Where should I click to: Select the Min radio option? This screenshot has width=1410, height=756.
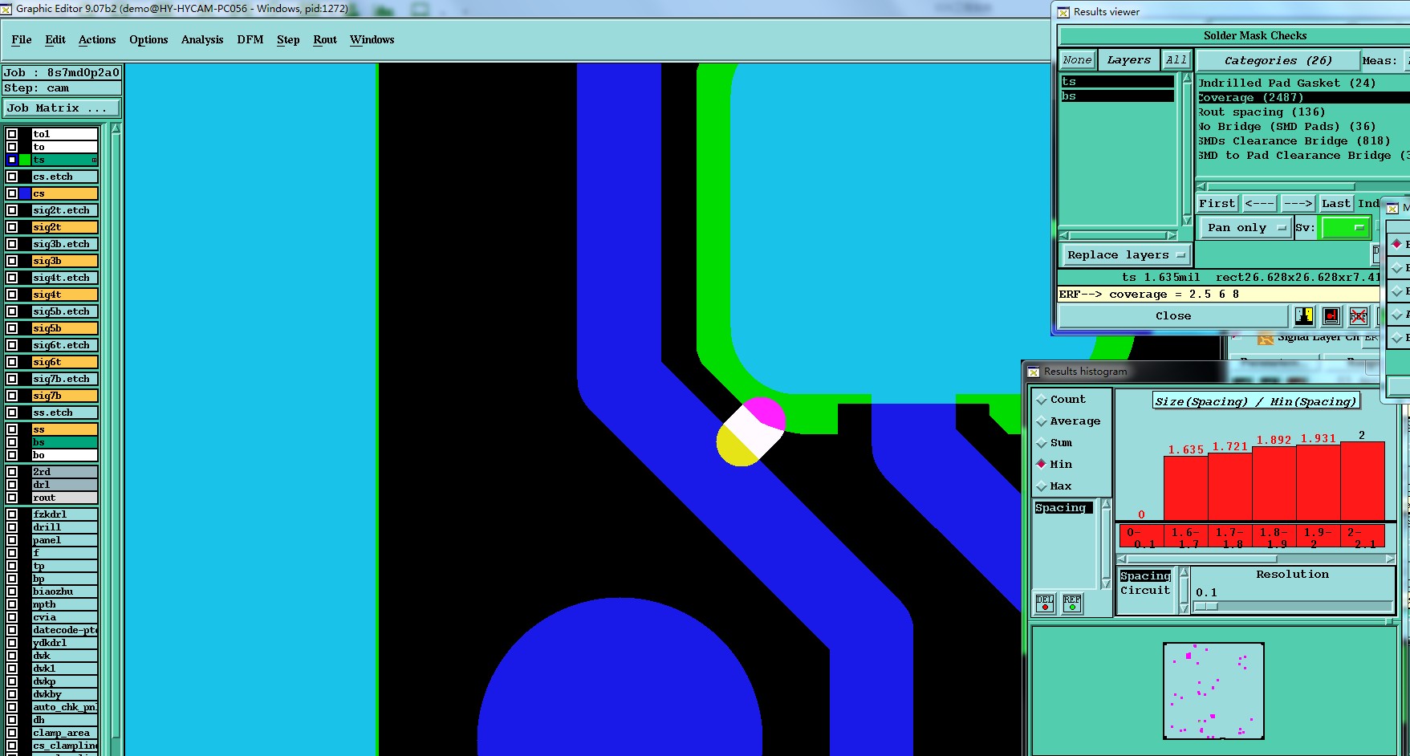pyautogui.click(x=1042, y=464)
